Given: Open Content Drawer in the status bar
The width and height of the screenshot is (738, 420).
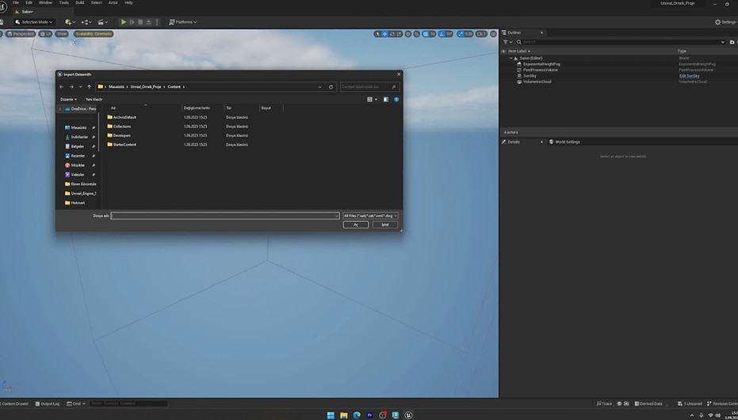Looking at the screenshot, I should pos(15,404).
